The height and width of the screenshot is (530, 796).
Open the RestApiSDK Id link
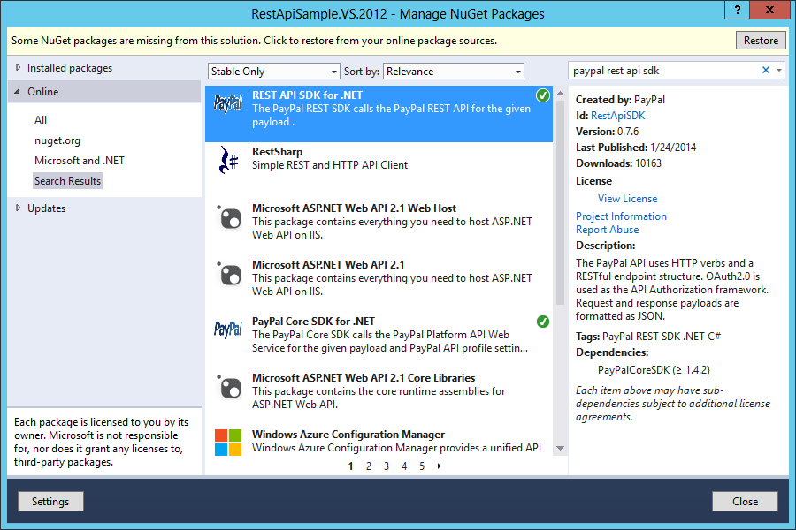618,116
